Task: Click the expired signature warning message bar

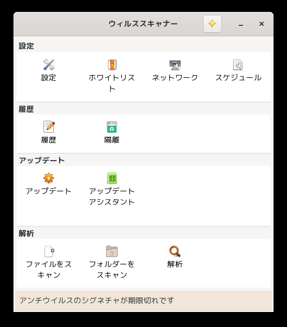Action: coord(143,300)
